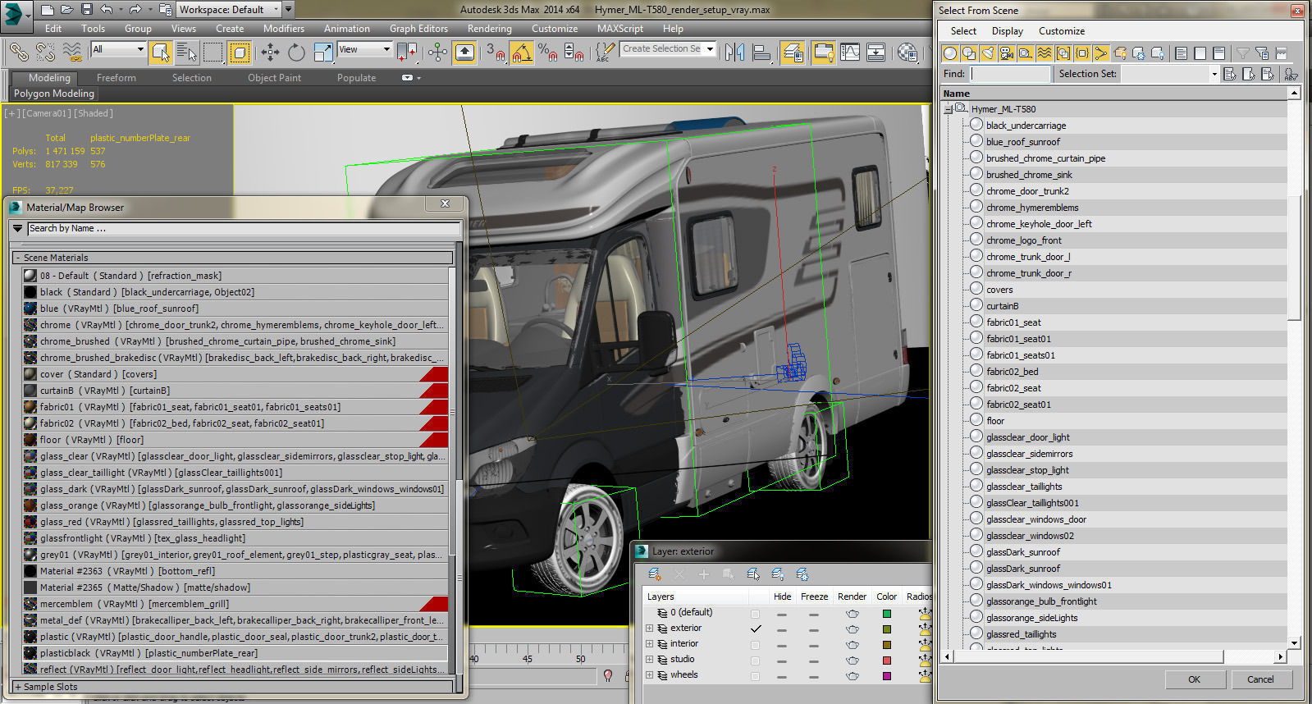Collapse the Hymer_ML-T580 root node
The image size is (1312, 704).
tap(948, 109)
